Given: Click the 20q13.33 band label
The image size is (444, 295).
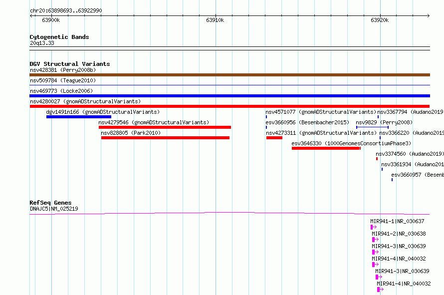Looking at the screenshot, I should click(42, 43).
